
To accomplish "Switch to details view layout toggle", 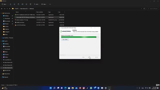I will [x=157, y=85].
